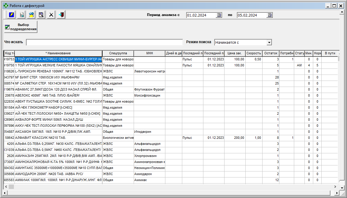This screenshot has width=347, height=198.
Task: Click the Ипидакрин МНН cell
Action: tap(149, 132)
